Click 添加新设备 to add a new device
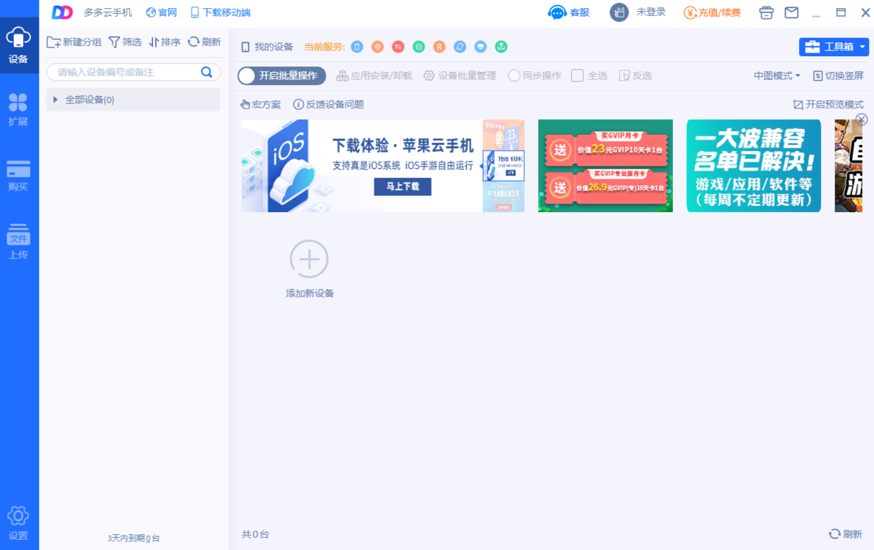 [x=309, y=267]
